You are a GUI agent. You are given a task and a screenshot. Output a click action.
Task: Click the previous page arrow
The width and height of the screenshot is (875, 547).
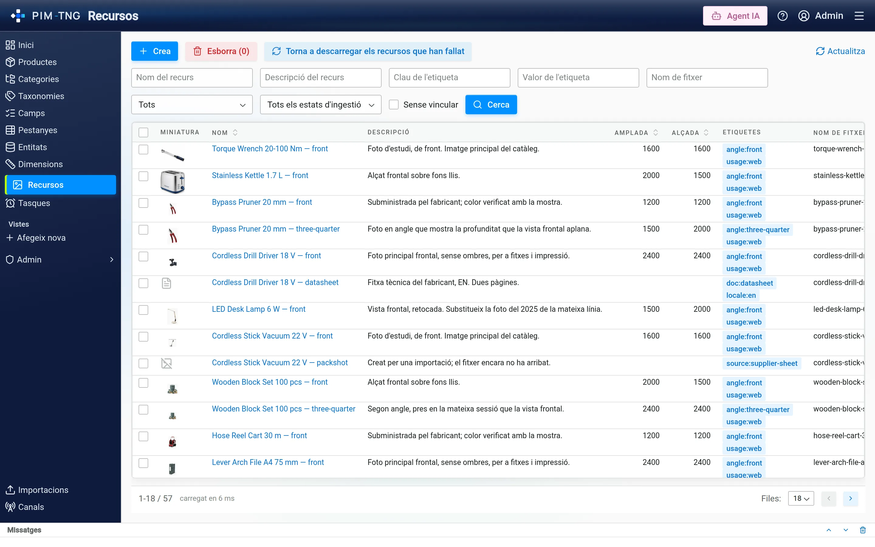pos(829,498)
